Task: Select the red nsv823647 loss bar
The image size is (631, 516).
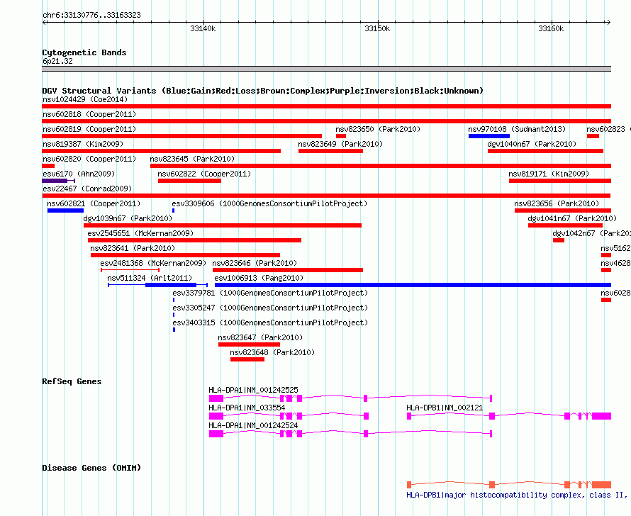Action: (249, 344)
